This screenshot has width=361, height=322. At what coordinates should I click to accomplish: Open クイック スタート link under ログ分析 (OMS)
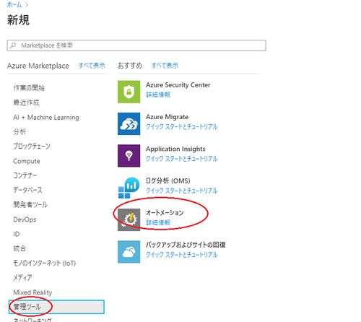tap(182, 191)
